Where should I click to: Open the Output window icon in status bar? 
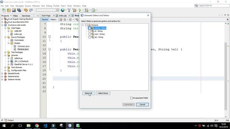pyautogui.click(x=6, y=120)
